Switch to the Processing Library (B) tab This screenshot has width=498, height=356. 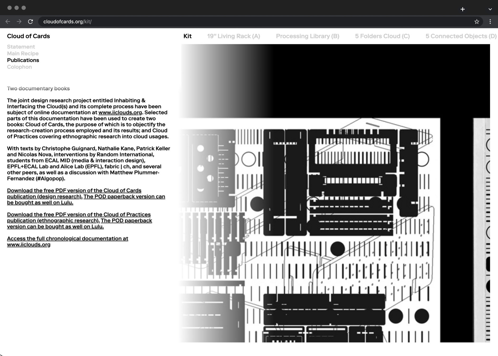(x=308, y=36)
